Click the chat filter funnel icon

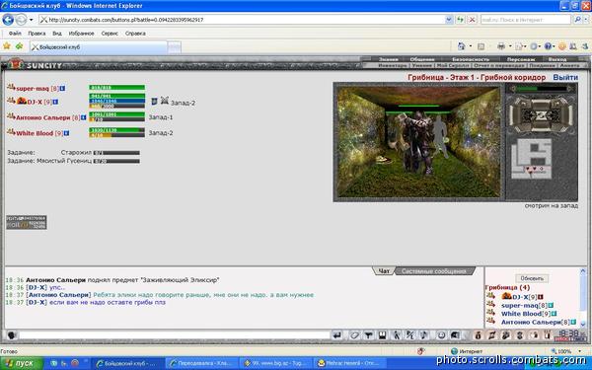coord(368,334)
